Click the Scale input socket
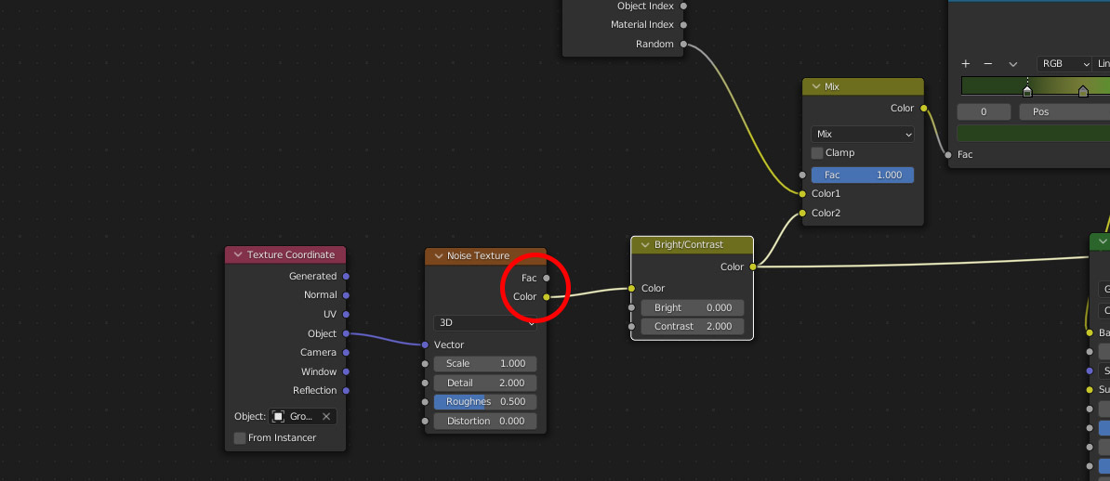The height and width of the screenshot is (481, 1110). tap(425, 364)
